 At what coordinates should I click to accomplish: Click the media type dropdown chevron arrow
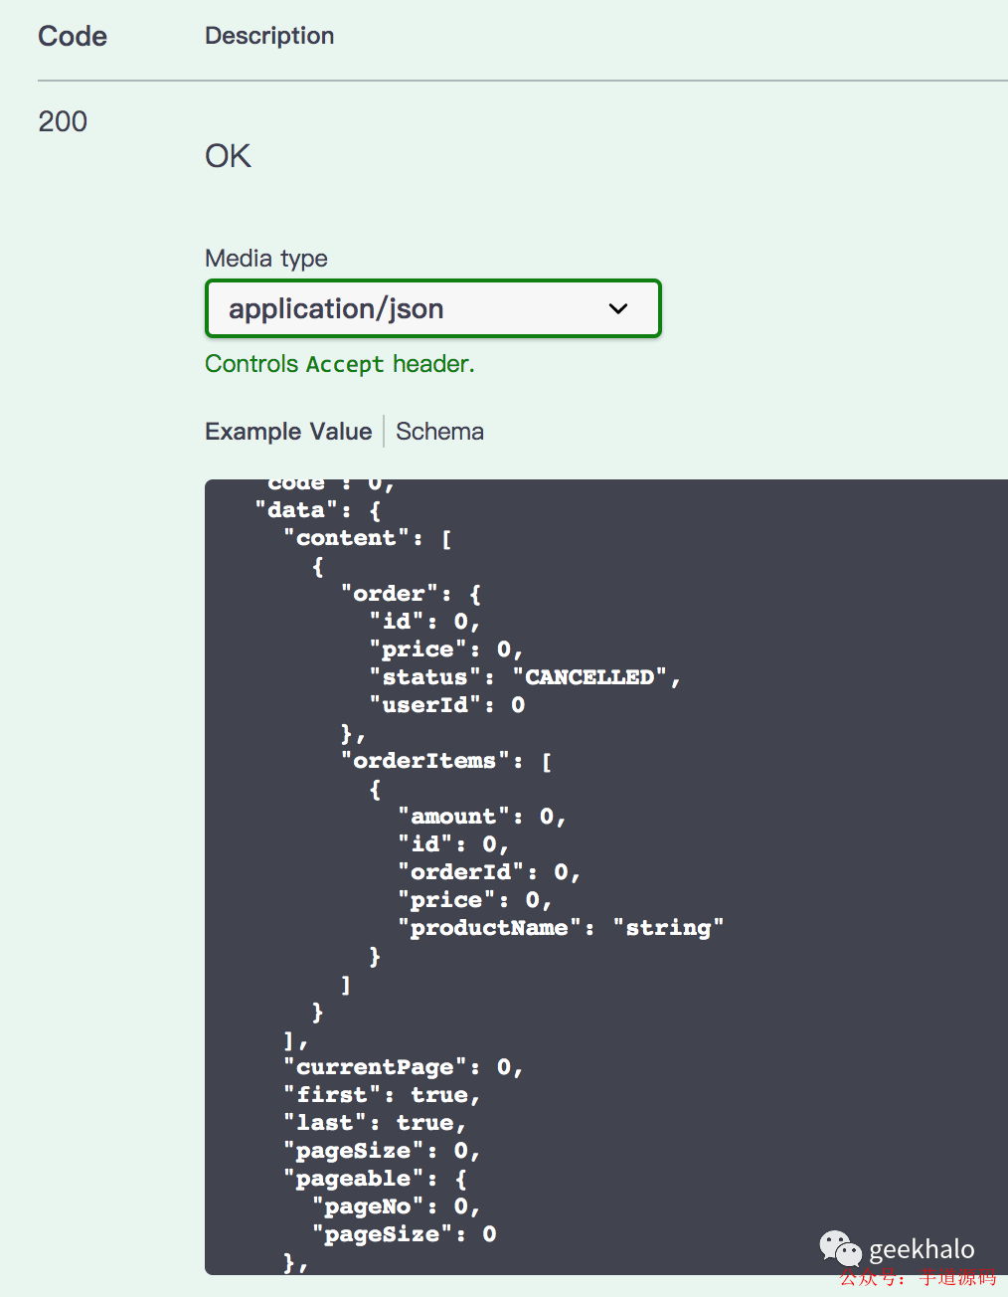(x=618, y=309)
